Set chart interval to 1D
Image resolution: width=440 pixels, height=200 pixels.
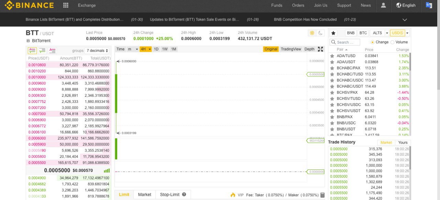point(156,49)
